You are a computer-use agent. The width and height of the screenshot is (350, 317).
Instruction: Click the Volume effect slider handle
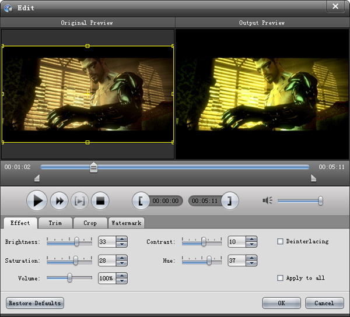point(69,278)
